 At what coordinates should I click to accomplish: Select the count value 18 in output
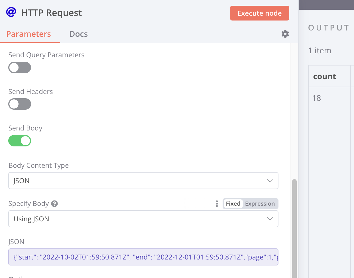tap(316, 98)
